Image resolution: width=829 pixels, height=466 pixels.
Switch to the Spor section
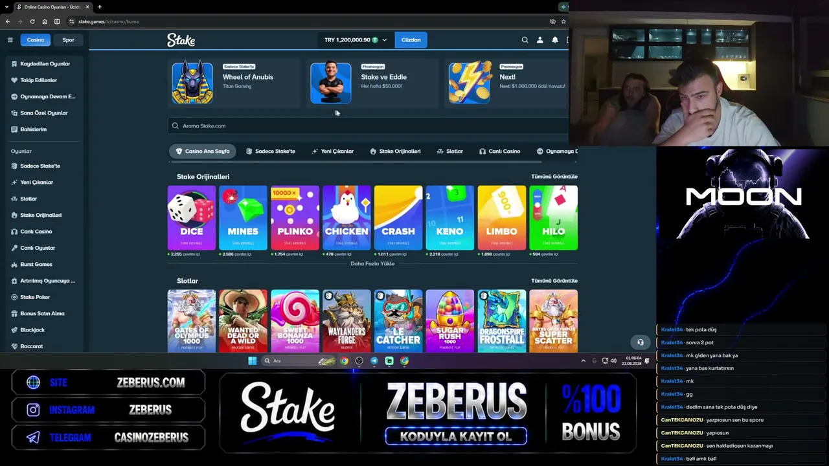tap(68, 40)
